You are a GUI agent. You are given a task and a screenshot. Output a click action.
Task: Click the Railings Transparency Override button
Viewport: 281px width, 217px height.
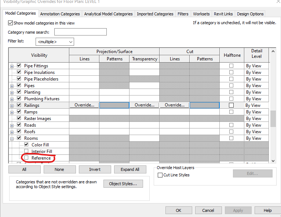point(145,105)
